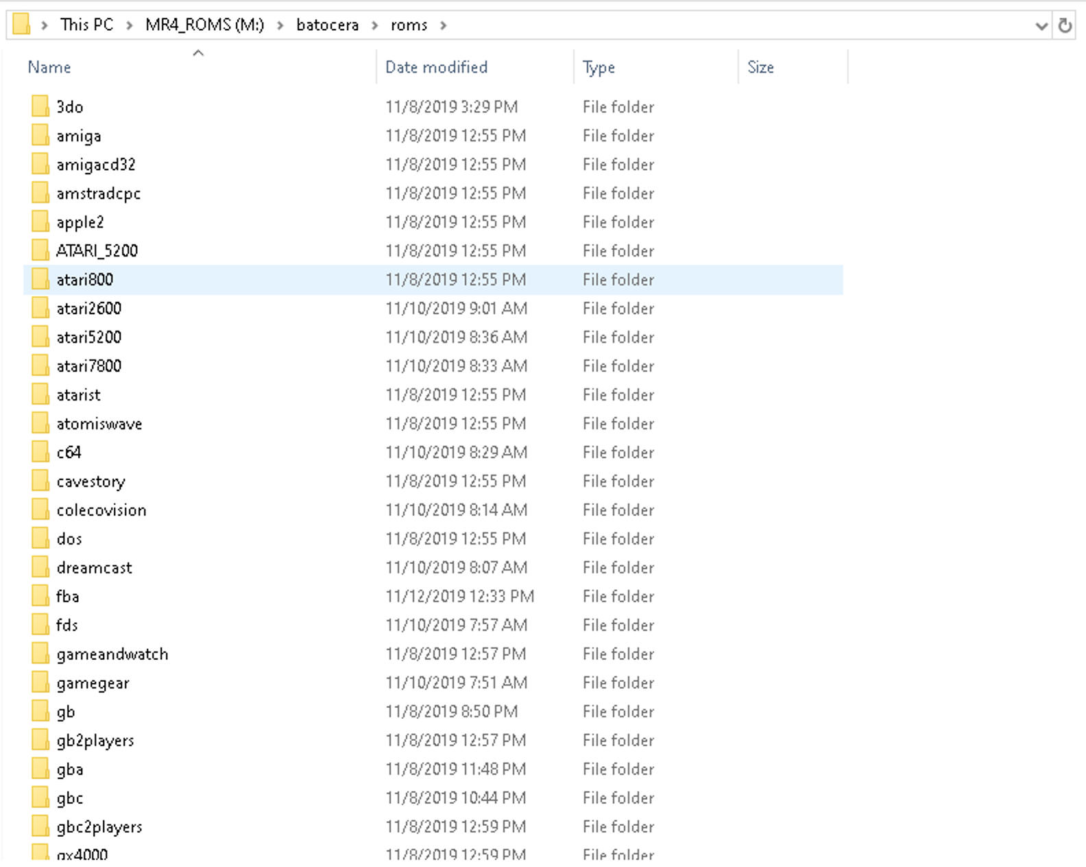Screen dimensions: 1086x867
Task: Click the Size column header
Action: pyautogui.click(x=760, y=67)
